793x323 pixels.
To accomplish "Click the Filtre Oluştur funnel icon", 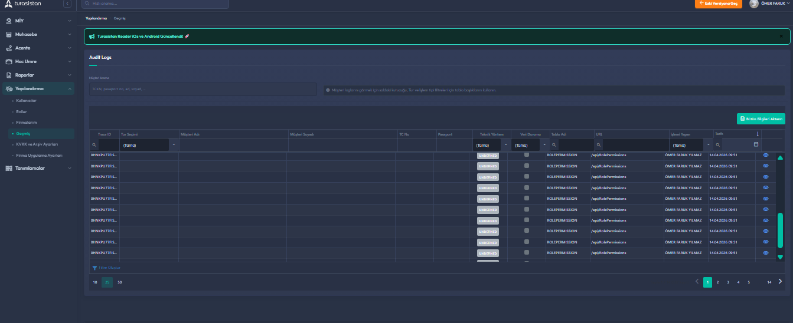I will [94, 268].
